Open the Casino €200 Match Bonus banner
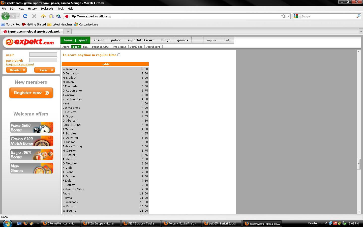Viewport: 363px width, 227px height. [x=32, y=141]
